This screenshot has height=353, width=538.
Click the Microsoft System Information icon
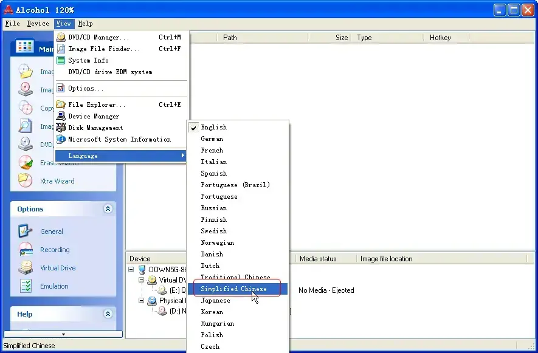61,139
